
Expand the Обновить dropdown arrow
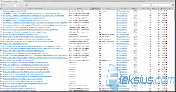tap(33, 5)
